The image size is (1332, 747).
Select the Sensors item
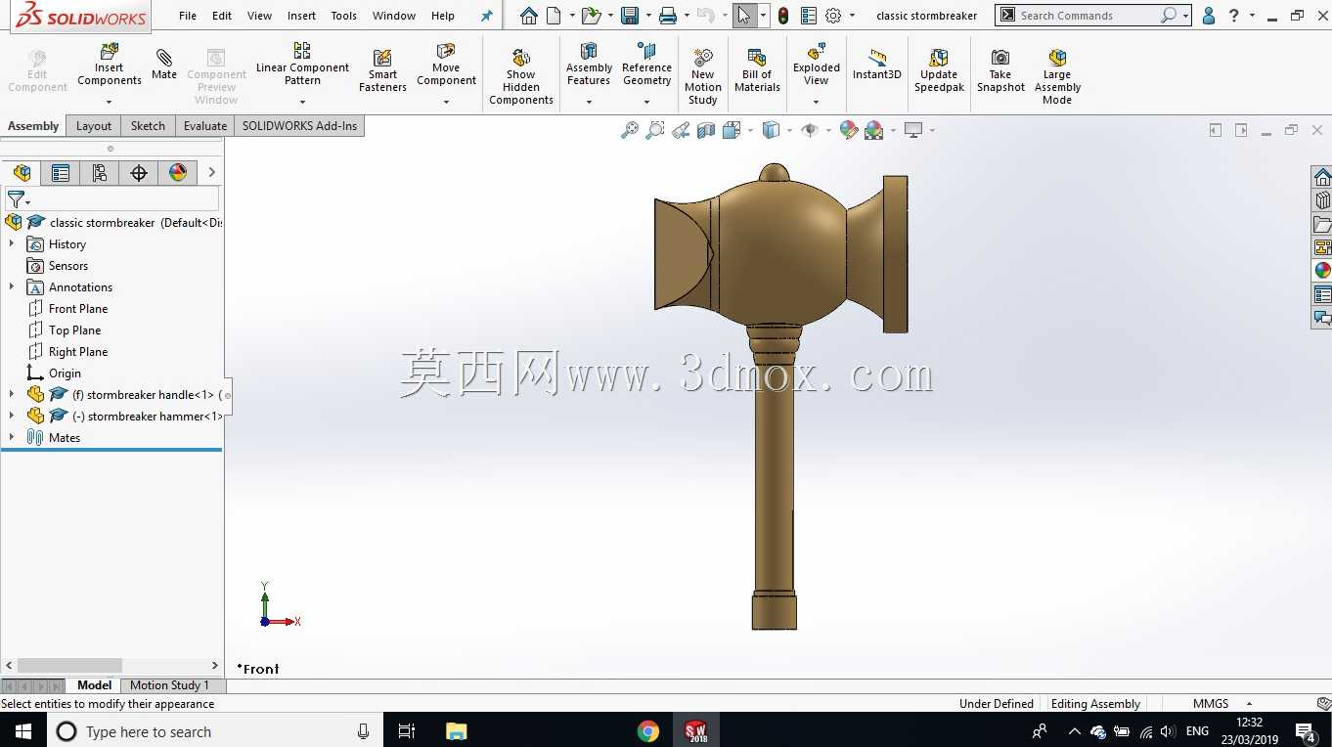pos(67,266)
